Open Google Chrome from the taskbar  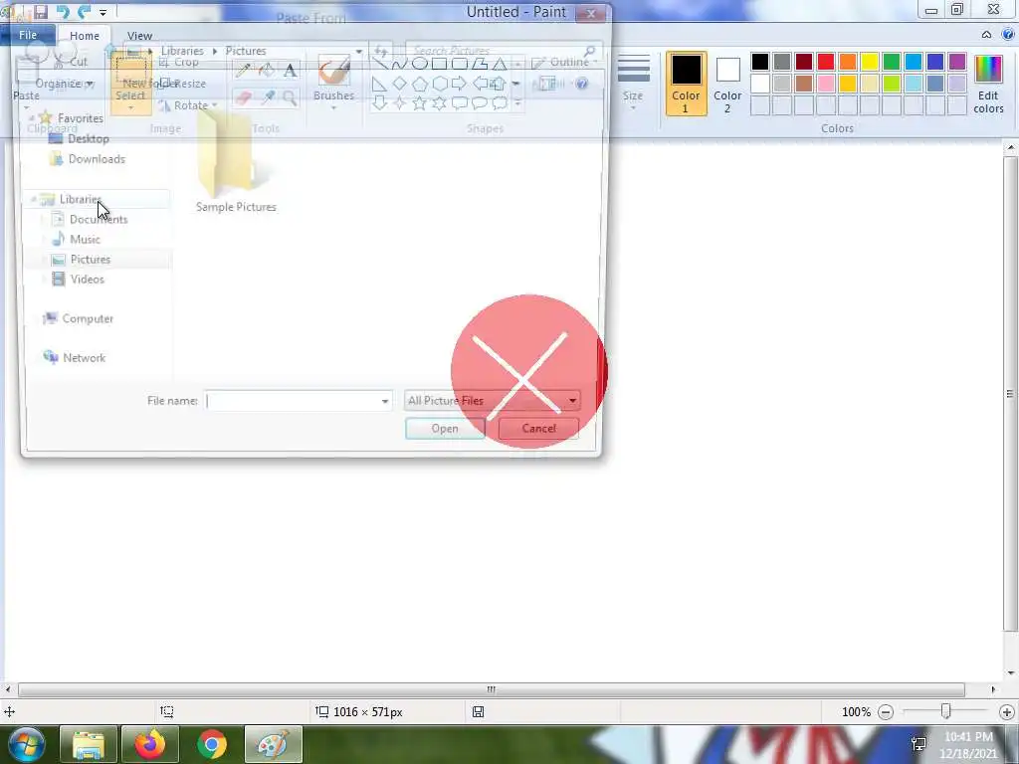[x=211, y=744]
